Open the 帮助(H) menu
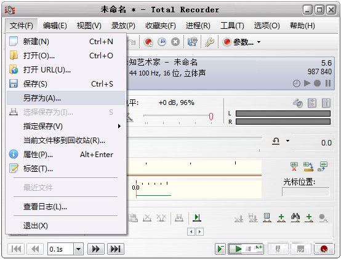 (302, 26)
